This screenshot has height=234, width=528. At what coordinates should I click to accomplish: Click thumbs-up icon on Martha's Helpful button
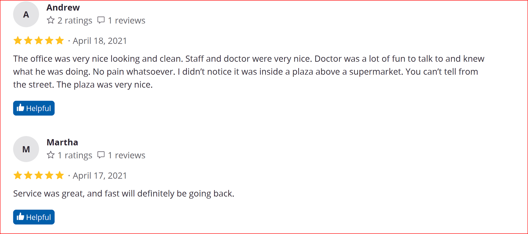point(20,217)
